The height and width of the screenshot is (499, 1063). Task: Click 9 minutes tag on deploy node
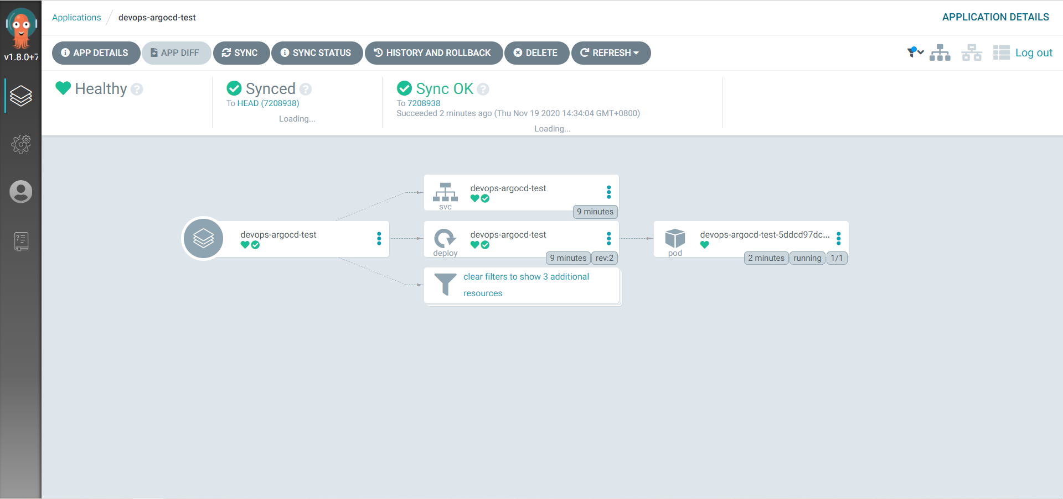point(568,258)
